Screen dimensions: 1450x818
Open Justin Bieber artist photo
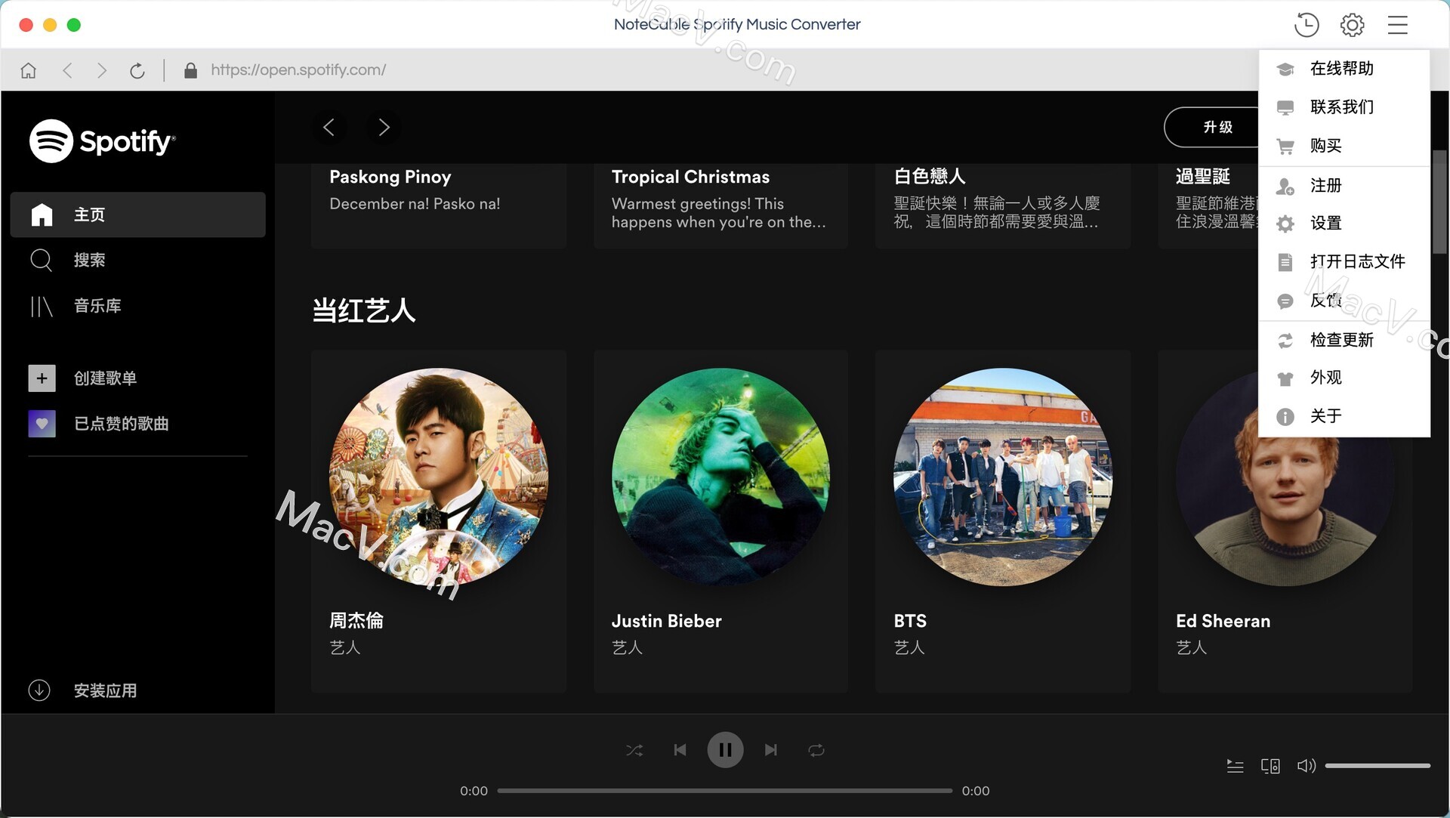pyautogui.click(x=720, y=477)
